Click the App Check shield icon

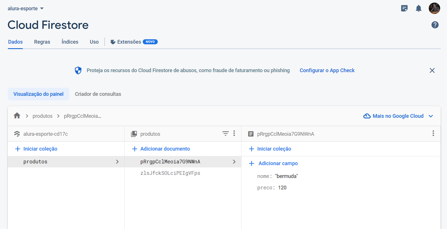(78, 70)
